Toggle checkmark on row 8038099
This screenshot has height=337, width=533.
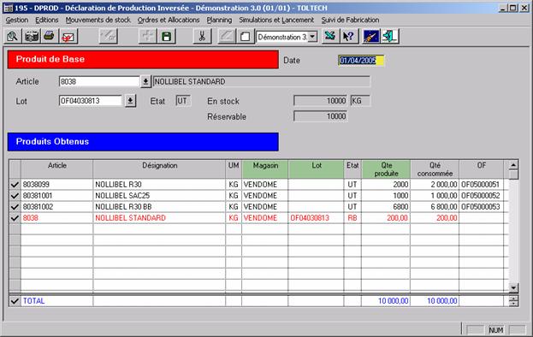(x=15, y=185)
